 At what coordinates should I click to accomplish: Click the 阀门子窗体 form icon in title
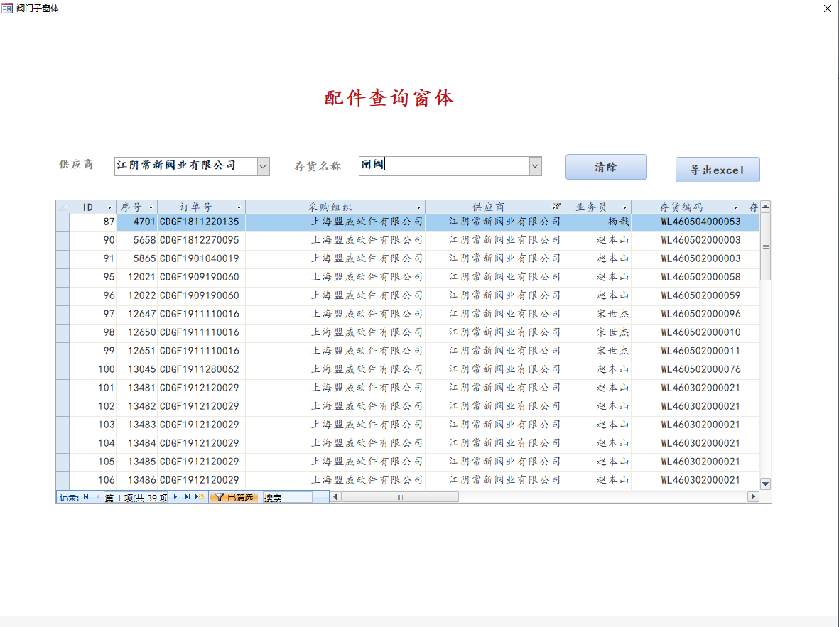[x=7, y=8]
